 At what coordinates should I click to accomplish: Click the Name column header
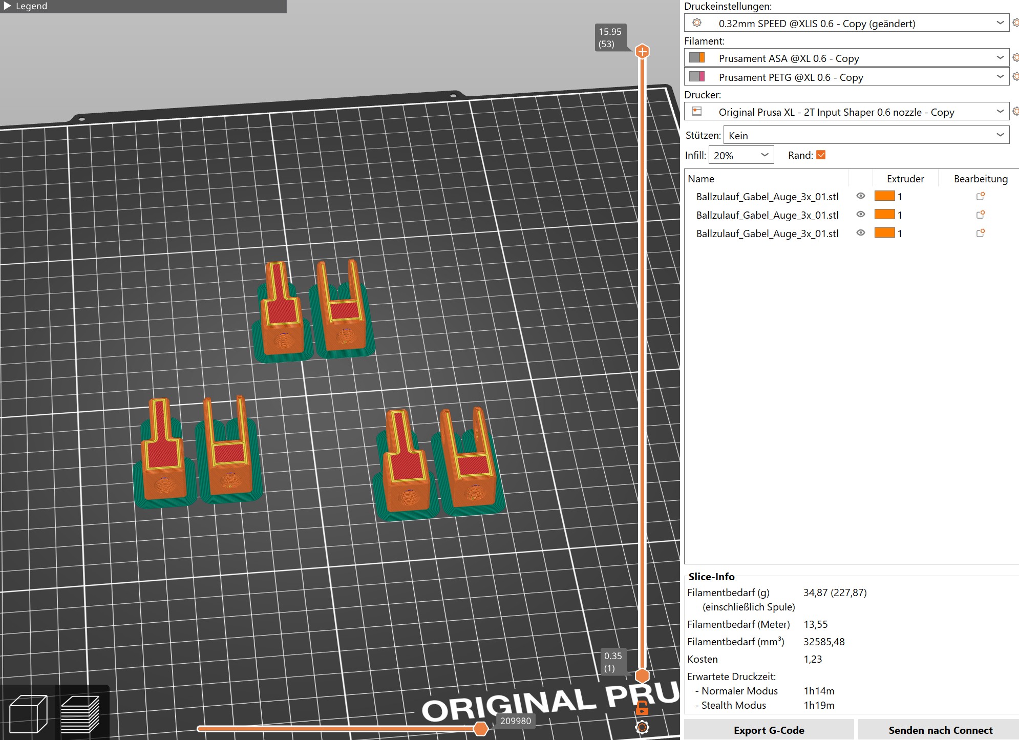766,178
